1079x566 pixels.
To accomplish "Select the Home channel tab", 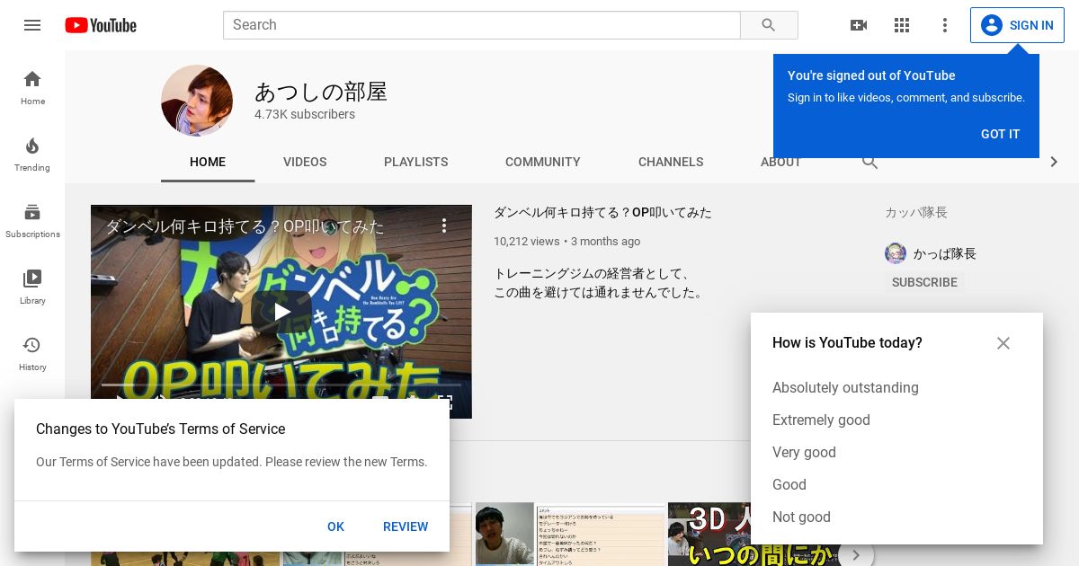I will click(208, 162).
